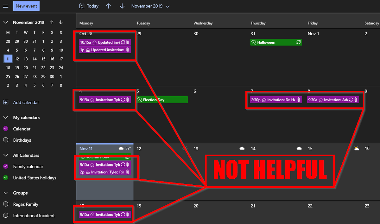Click home icon on 2p Invitation: Tyler event
380x224 pixels.
[88, 172]
